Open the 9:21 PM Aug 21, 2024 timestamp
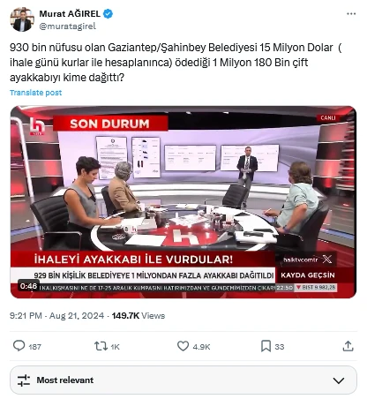 (x=56, y=316)
